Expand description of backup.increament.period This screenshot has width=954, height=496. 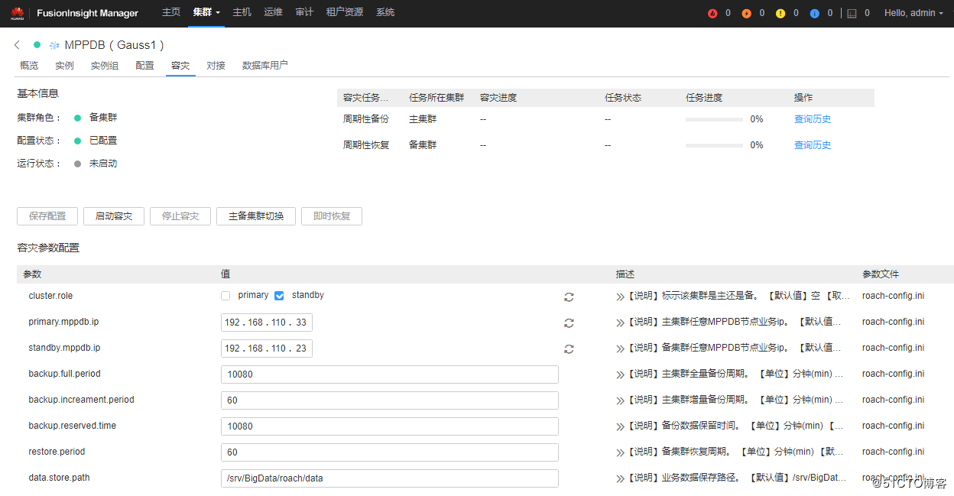click(x=621, y=400)
